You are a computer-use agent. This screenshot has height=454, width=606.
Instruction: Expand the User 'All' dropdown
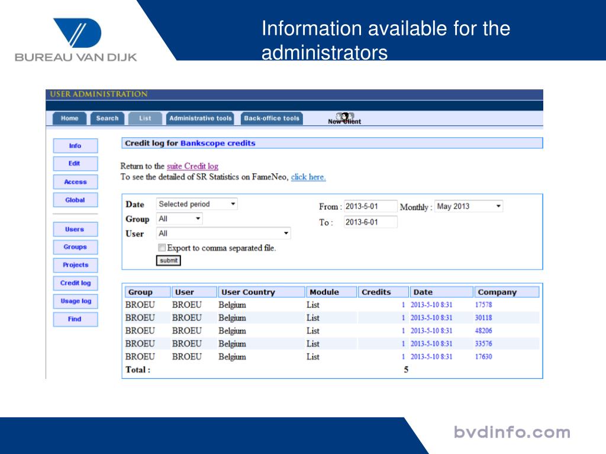(x=223, y=233)
